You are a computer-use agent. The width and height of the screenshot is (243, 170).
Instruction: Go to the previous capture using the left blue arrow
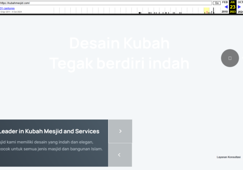(226, 7)
